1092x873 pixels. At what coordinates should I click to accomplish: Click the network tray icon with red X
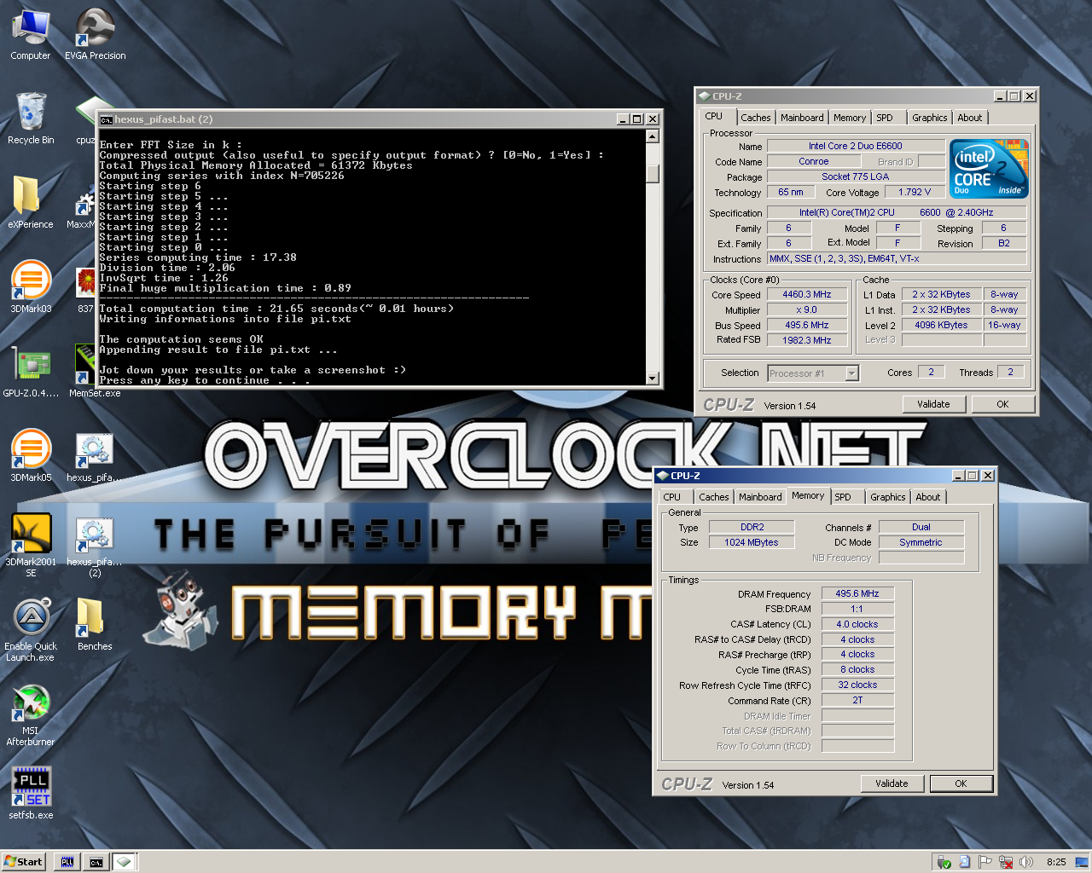coord(1006,862)
